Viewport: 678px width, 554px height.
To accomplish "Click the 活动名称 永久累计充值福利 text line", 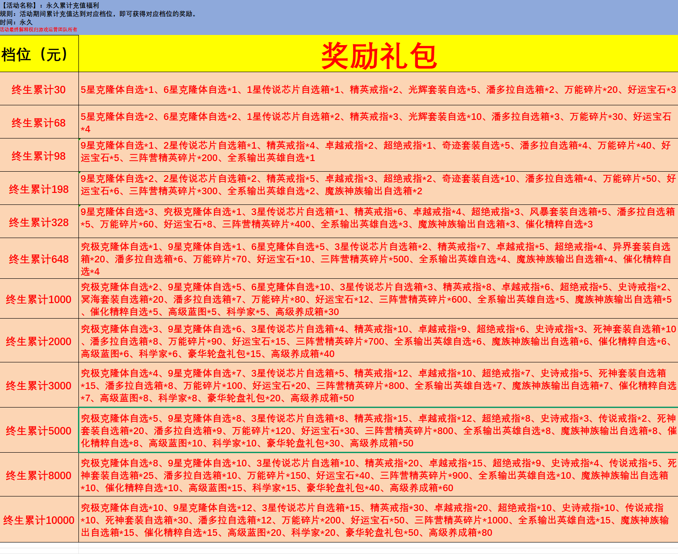I will 50,5.
